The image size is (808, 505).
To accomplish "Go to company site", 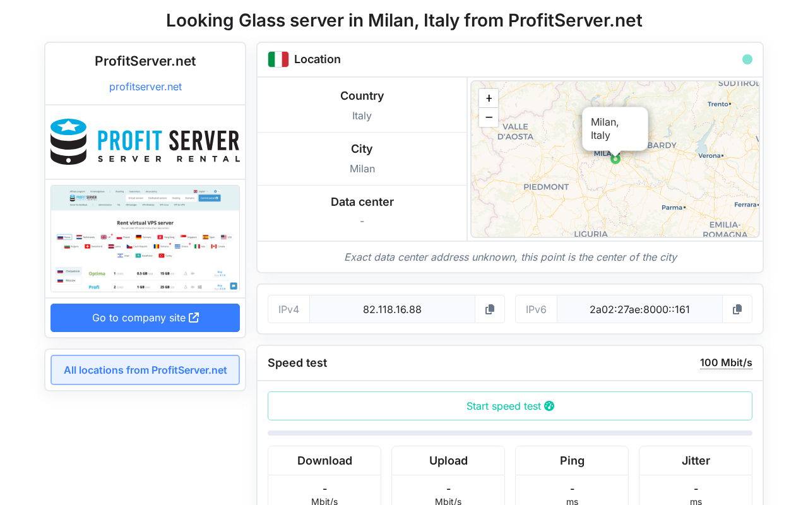I will coord(145,318).
